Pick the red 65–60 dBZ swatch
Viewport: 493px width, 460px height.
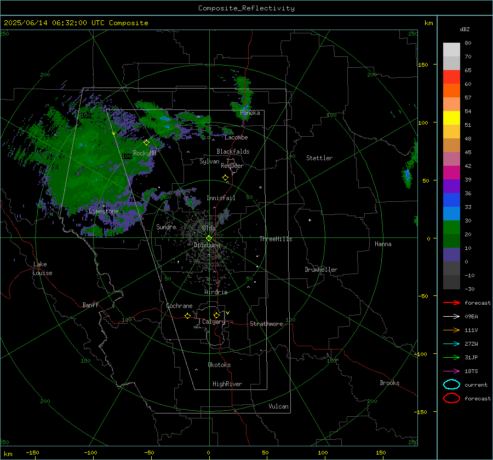pyautogui.click(x=451, y=77)
